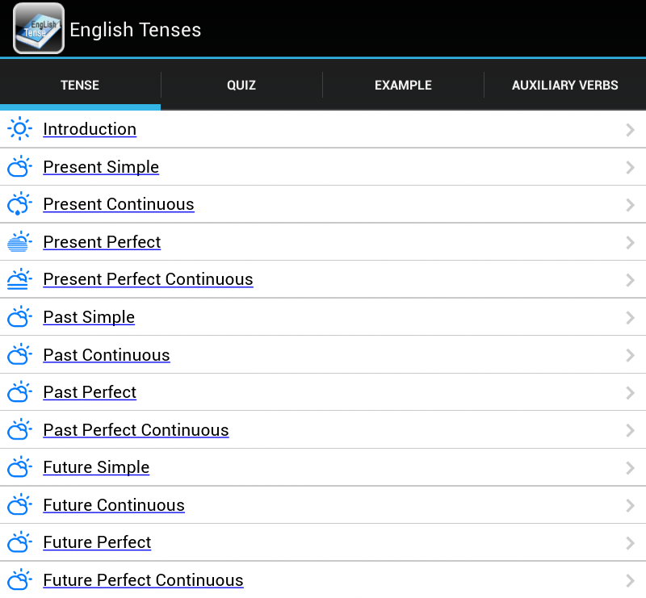
Task: Click the sun icon beside Introduction
Action: point(19,129)
